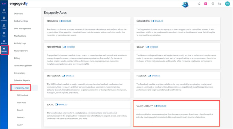The image size is (233, 129).
Task: Open 360 Feedback submenu item
Action: tap(23, 95)
